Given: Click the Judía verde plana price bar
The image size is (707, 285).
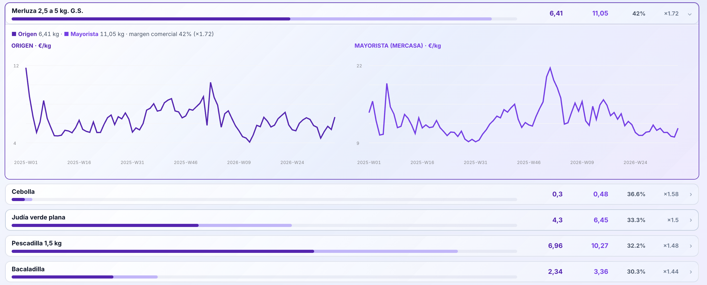Looking at the screenshot, I should click(264, 225).
